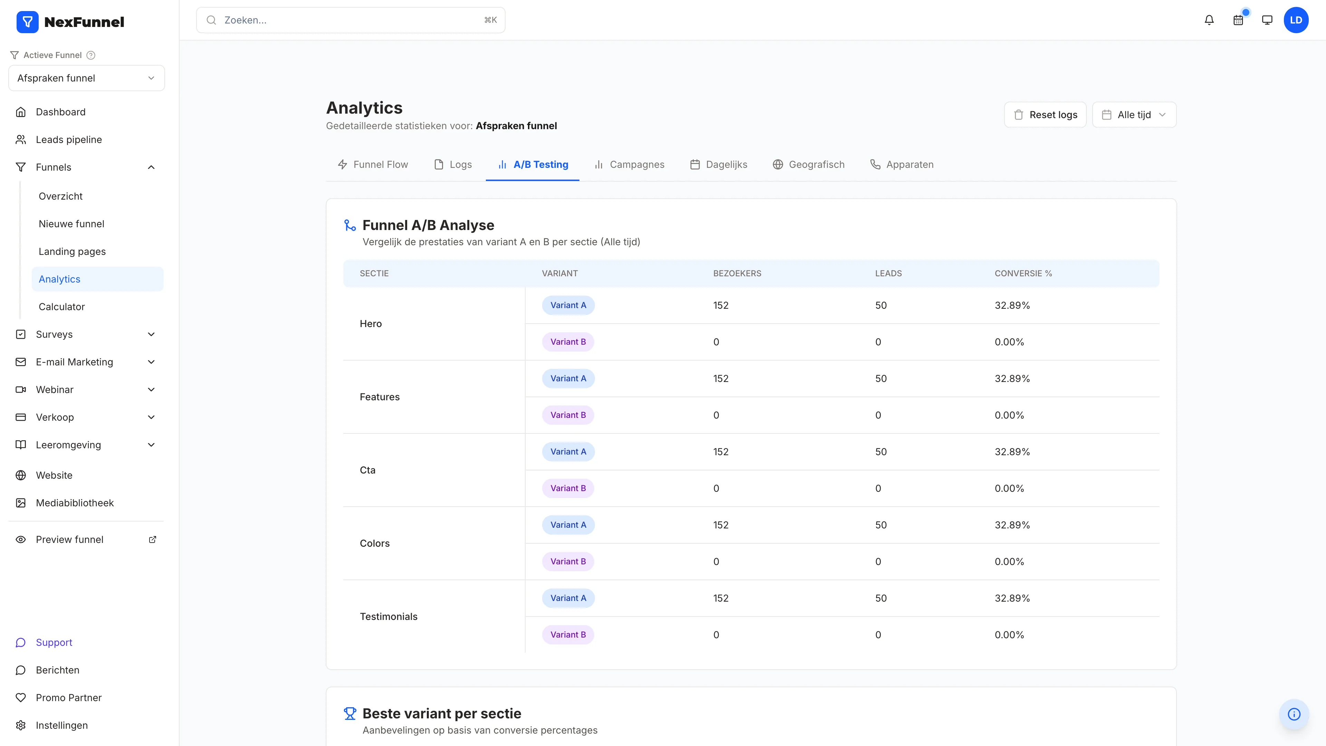
Task: Click the Promo Partner heart icon
Action: coord(21,698)
